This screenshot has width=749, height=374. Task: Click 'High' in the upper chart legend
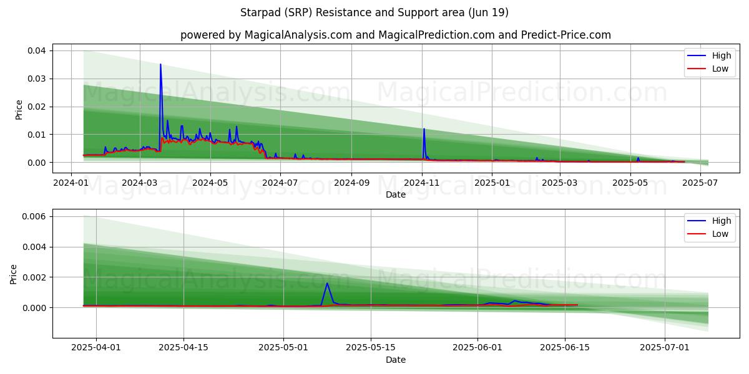coord(722,55)
